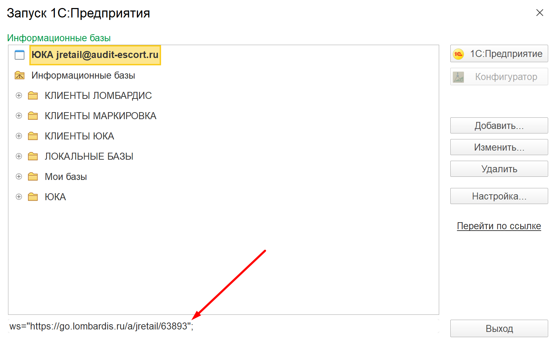The image size is (552, 341).
Task: Follow the Перейти по ссылке link
Action: tap(499, 226)
